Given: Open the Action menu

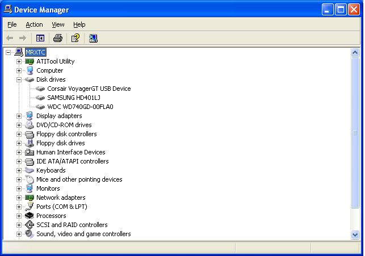Looking at the screenshot, I should coord(34,24).
